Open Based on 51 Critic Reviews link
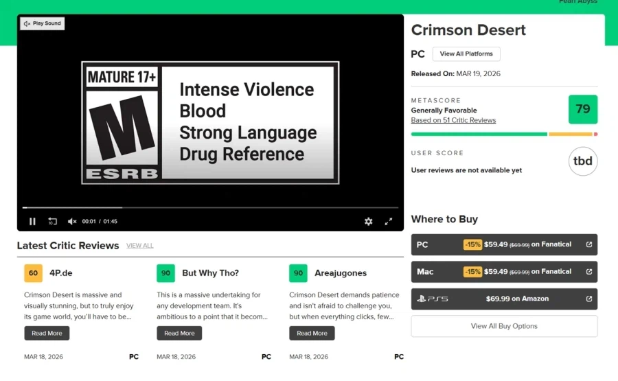 tap(453, 120)
